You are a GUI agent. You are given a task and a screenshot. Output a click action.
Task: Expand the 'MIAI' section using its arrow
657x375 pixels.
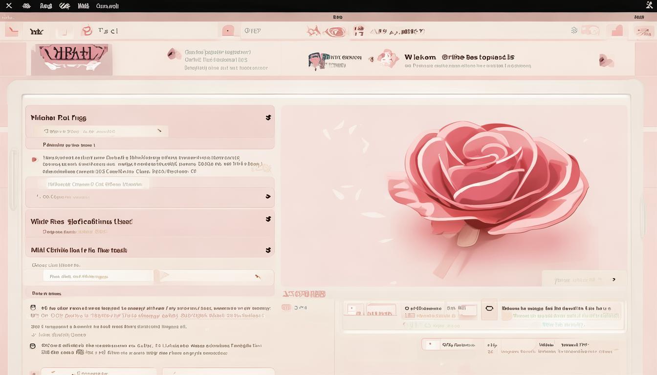coord(268,250)
